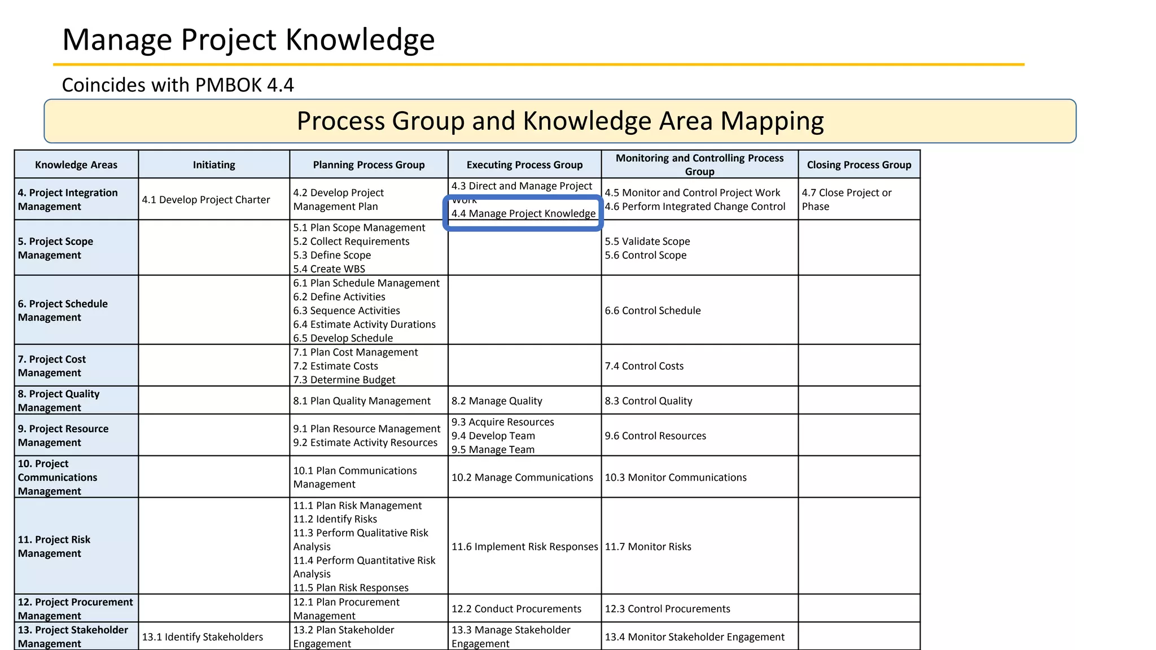Click the 'Manage Project Knowledge' slide title
This screenshot has width=1156, height=650.
click(248, 39)
